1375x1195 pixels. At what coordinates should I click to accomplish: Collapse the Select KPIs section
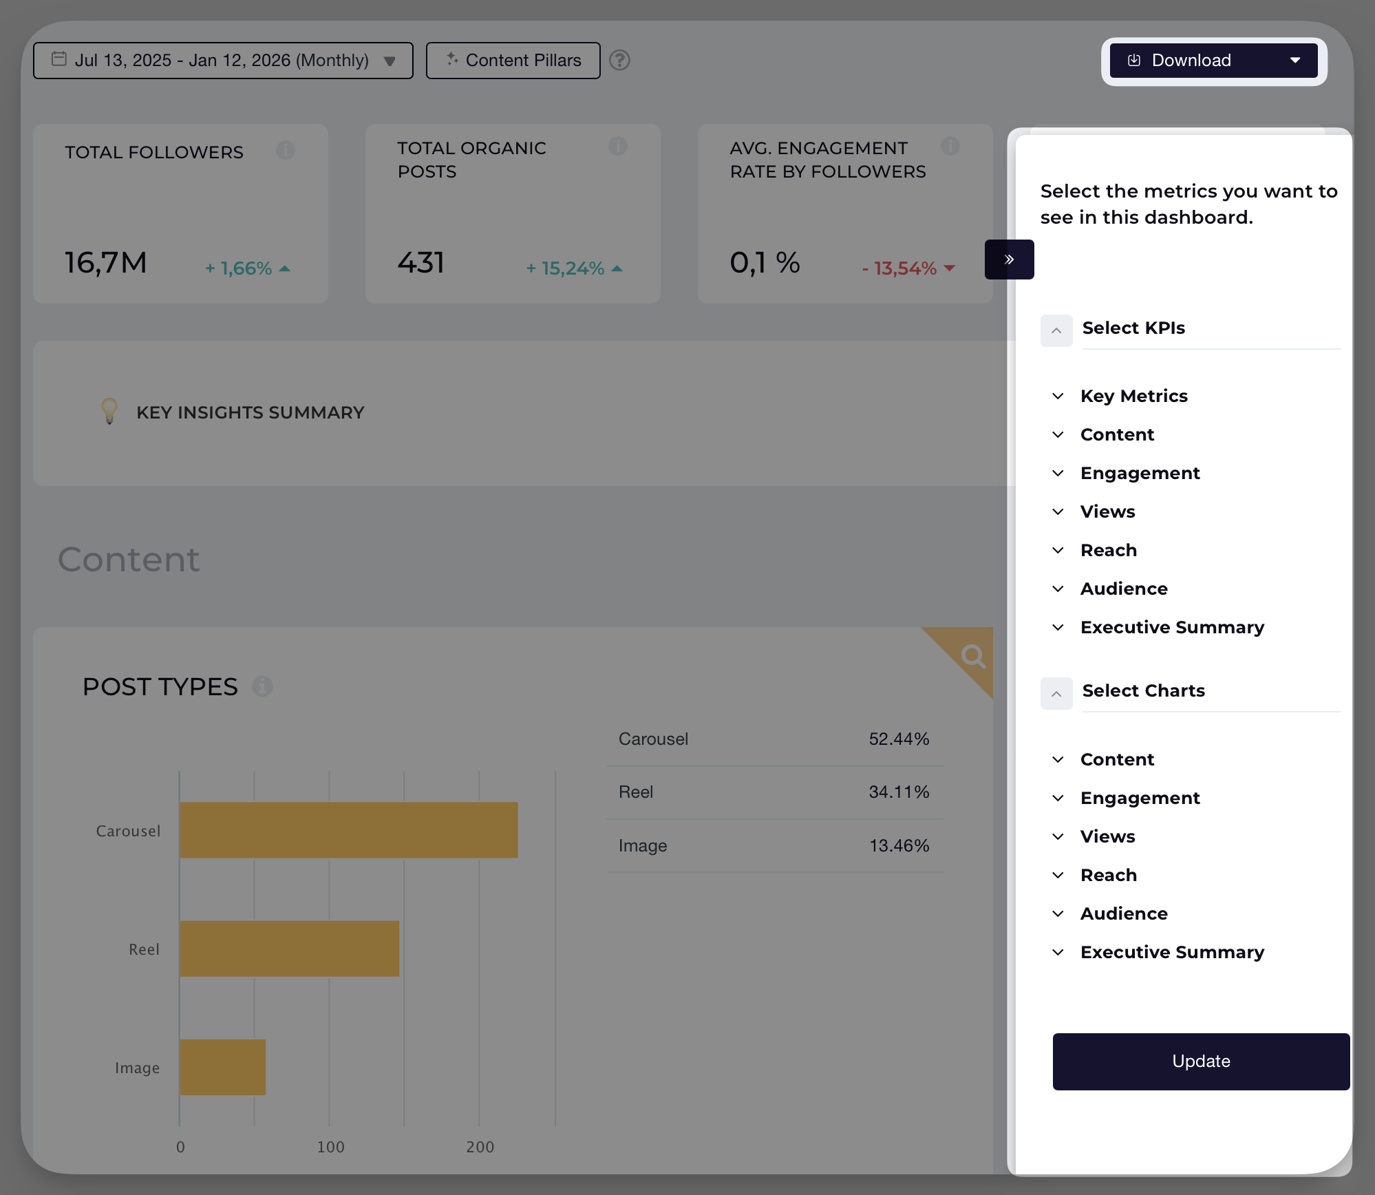point(1056,330)
